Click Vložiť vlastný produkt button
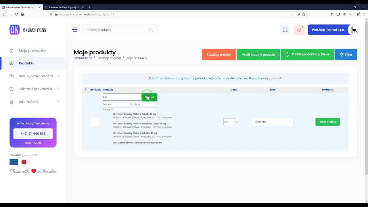Image resolution: width=368 pixels, height=207 pixels. pyautogui.click(x=258, y=55)
